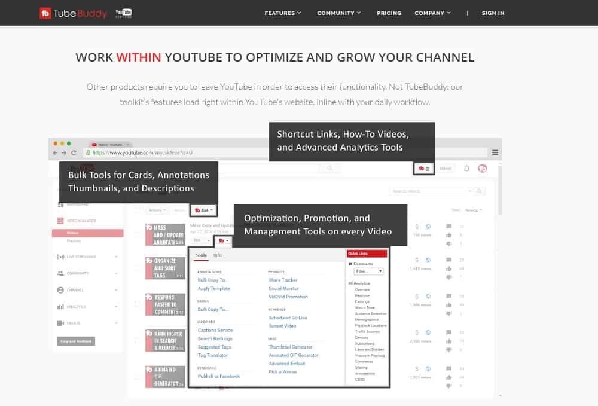Viewport: 598px width, 406px height.
Task: Open the COMMUNITY menu
Action: point(338,13)
